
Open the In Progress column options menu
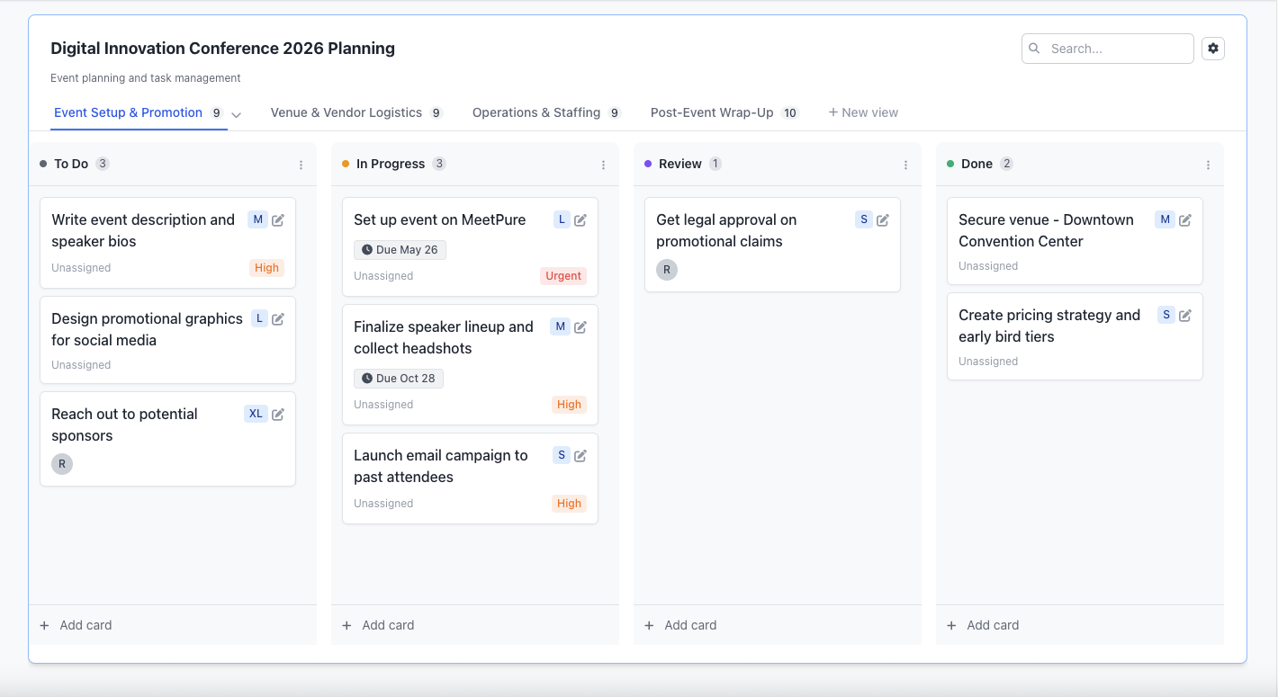(603, 164)
